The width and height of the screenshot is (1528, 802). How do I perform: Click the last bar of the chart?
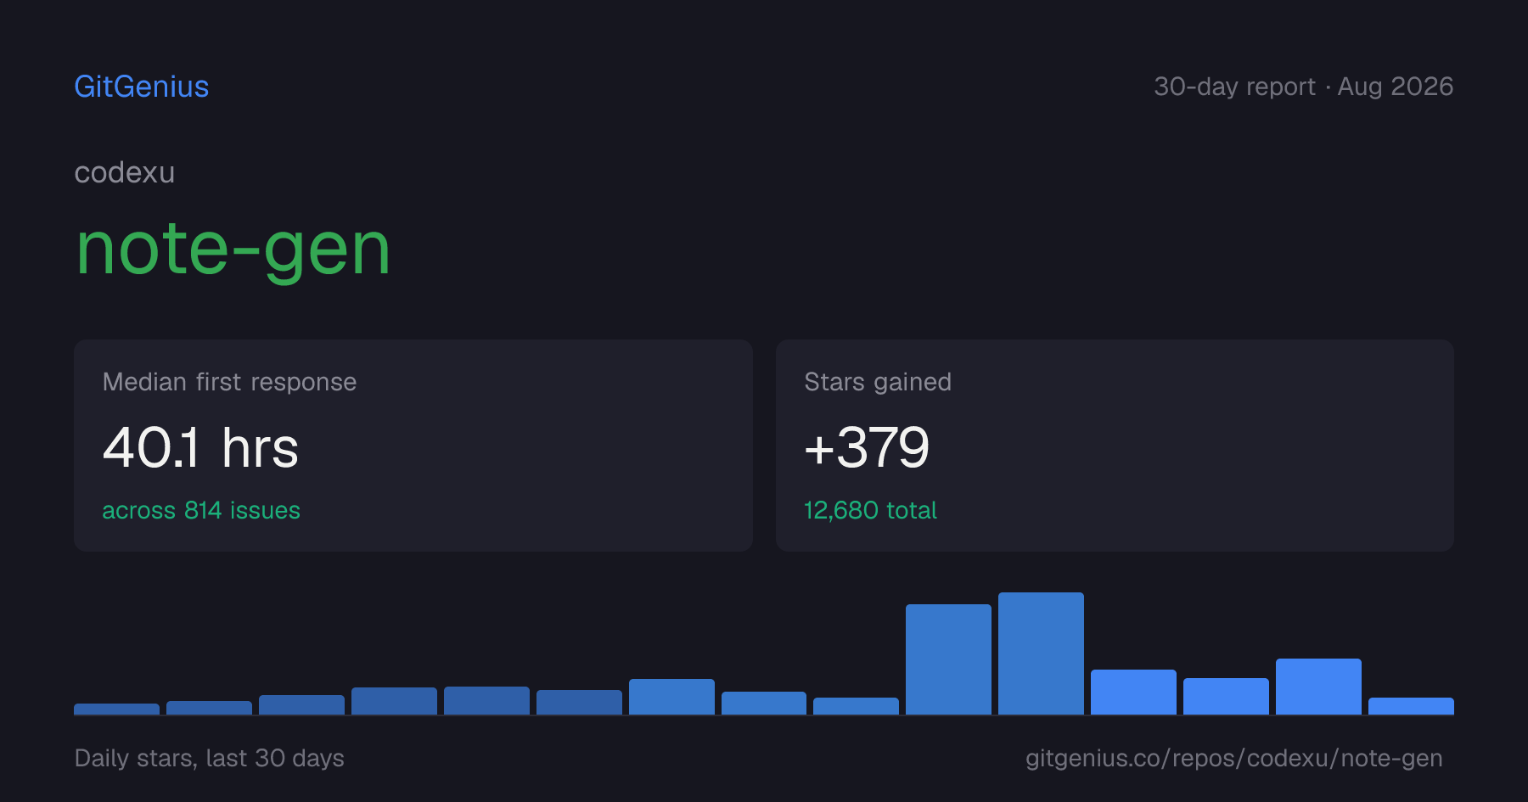1411,706
